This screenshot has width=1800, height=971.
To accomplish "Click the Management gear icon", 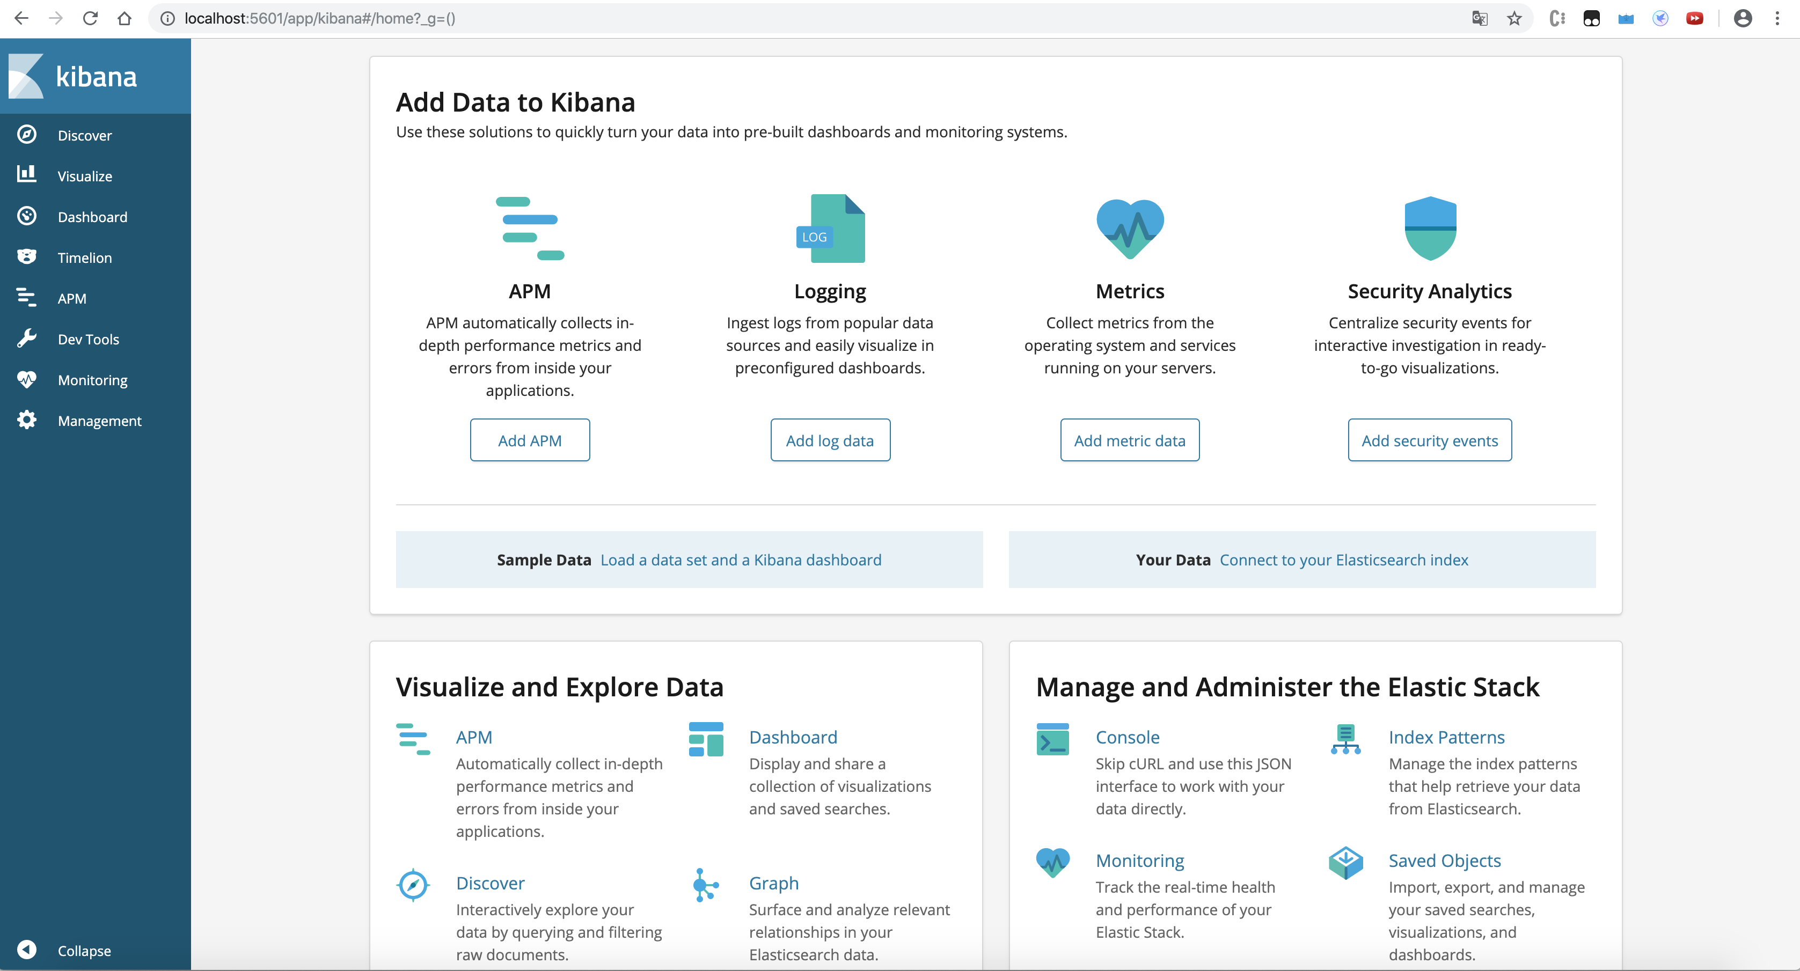I will 26,420.
